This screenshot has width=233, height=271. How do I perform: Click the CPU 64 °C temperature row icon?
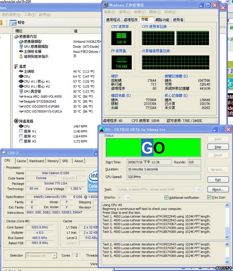point(21,76)
